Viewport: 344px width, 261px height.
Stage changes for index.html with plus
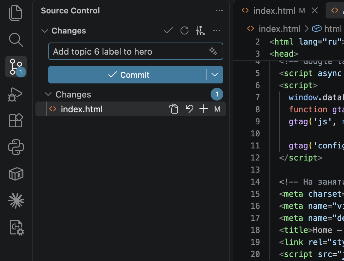(x=204, y=109)
